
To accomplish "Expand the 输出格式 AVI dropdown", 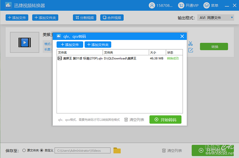I will 215,18.
